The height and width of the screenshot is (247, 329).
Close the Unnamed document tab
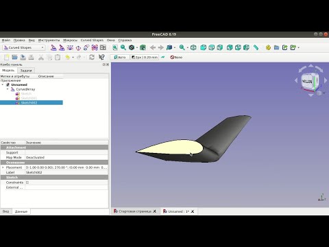point(193,211)
